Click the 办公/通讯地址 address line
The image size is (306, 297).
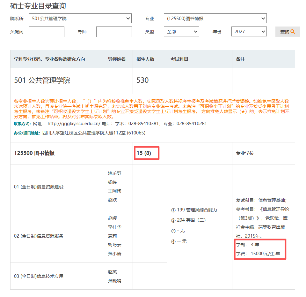80,133
